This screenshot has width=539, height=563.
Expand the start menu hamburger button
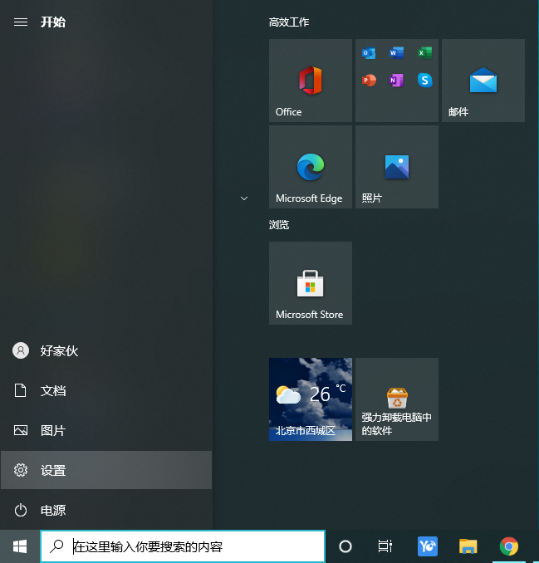[x=21, y=22]
